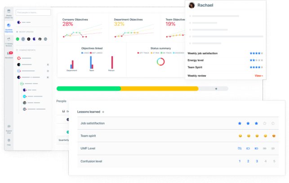This screenshot has height=183, width=289.
Task: Click the Department bars in Objectives linked
Action: pos(72,65)
